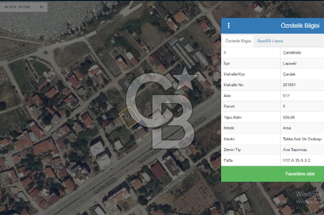Select Mahalle No value 201601
Viewport: 324px width, 215px height.
pyautogui.click(x=289, y=85)
